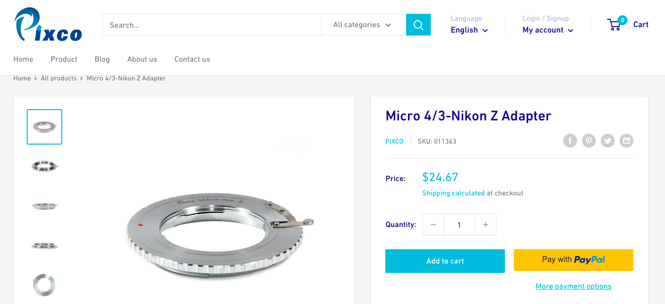Share product on Twitter

[x=608, y=141]
